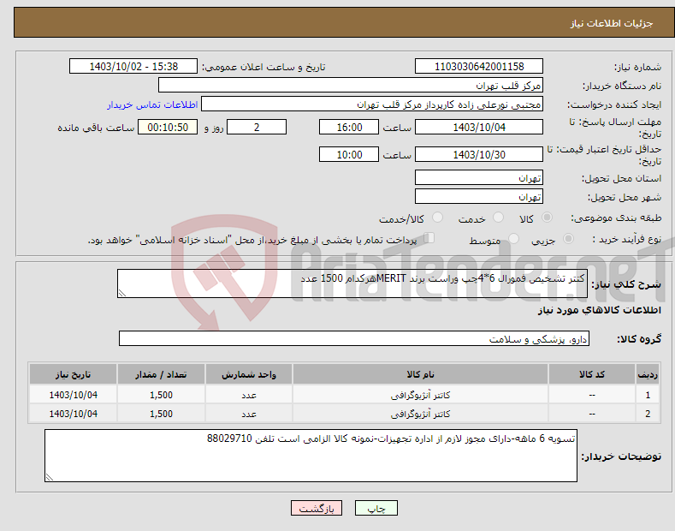Click row 2 quantity 1,500

pos(161,414)
